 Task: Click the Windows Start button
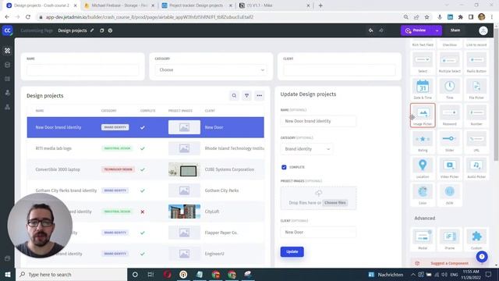click(x=8, y=274)
